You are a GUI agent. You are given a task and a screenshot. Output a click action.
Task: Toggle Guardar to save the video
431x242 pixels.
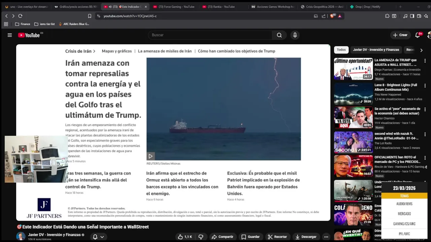coord(251,237)
